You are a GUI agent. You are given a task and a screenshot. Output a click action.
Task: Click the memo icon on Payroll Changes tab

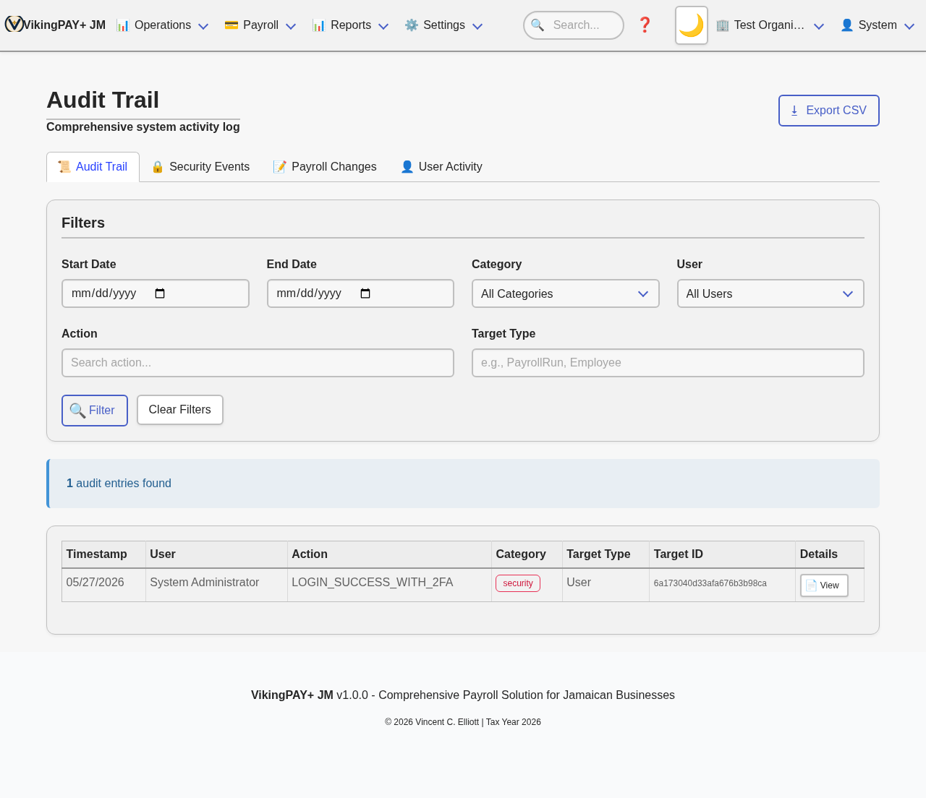click(x=280, y=167)
